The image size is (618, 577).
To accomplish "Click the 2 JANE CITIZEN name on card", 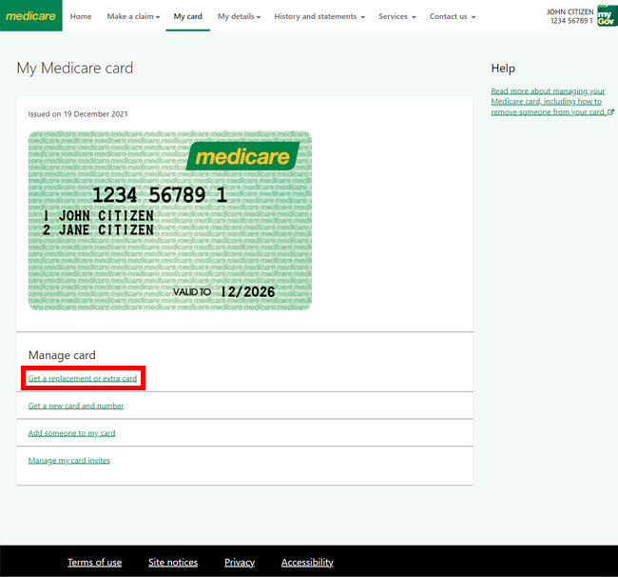I will [x=98, y=229].
